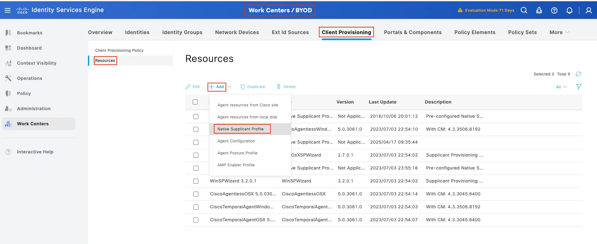Check the checkbox for the 2.7.0.1 version row
Viewport: 597px width, 244px height.
[196, 155]
